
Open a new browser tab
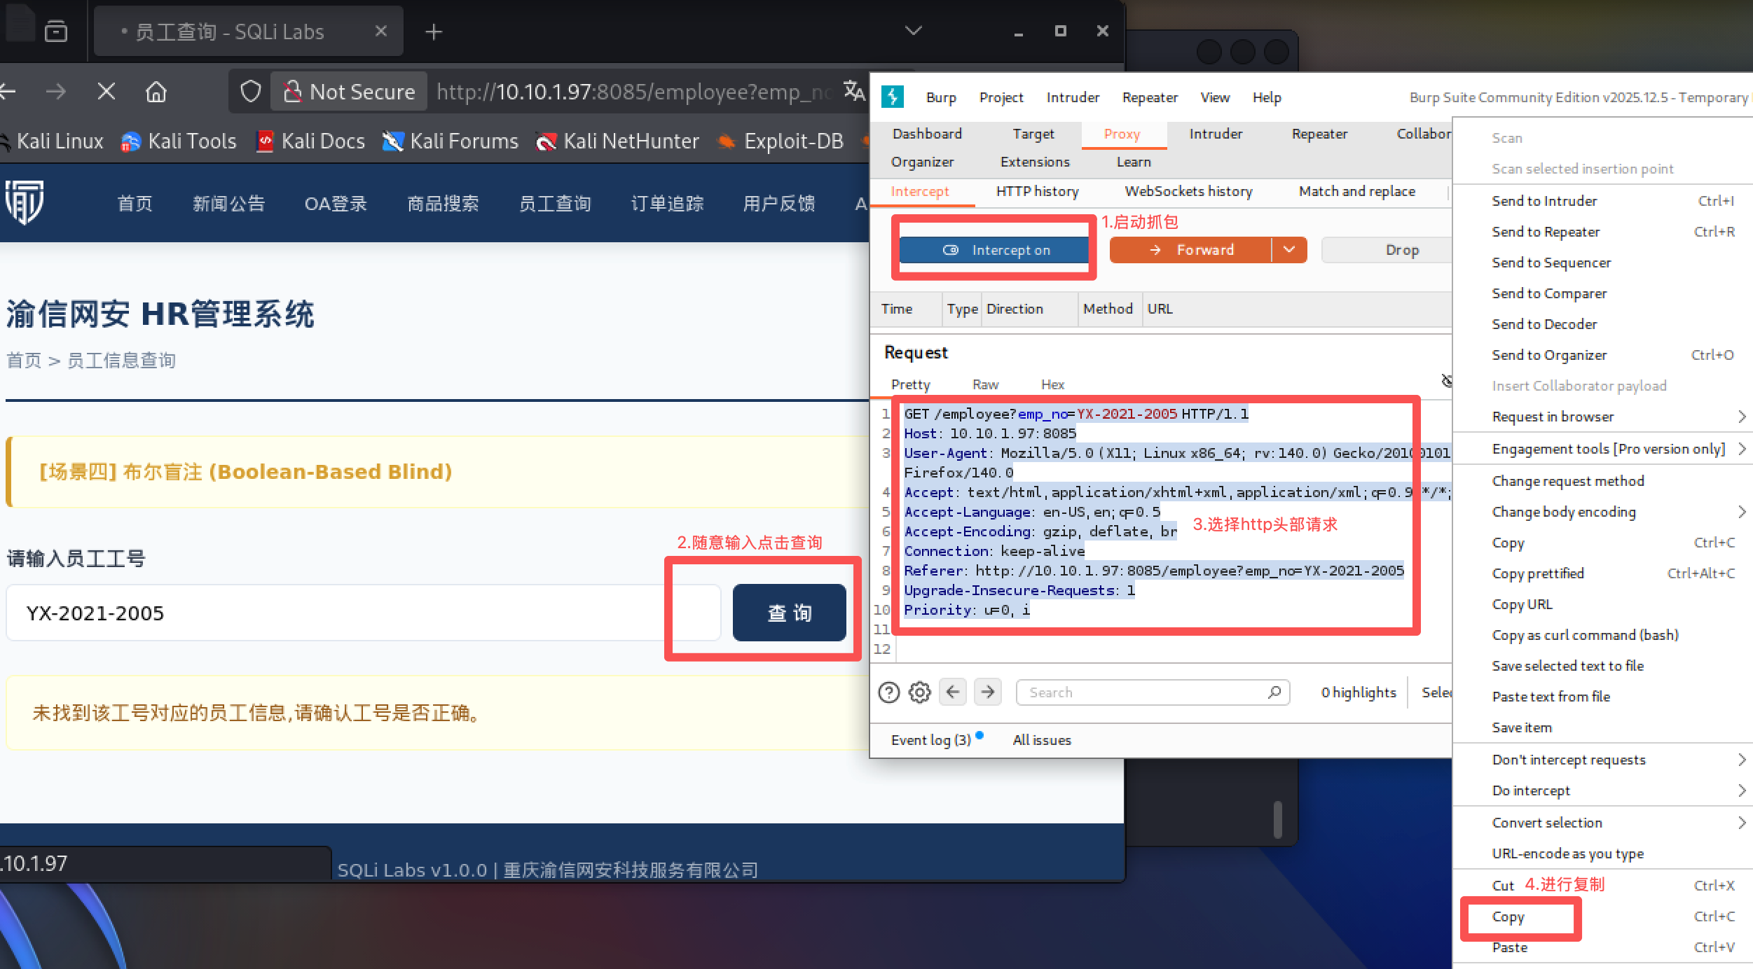[x=434, y=32]
